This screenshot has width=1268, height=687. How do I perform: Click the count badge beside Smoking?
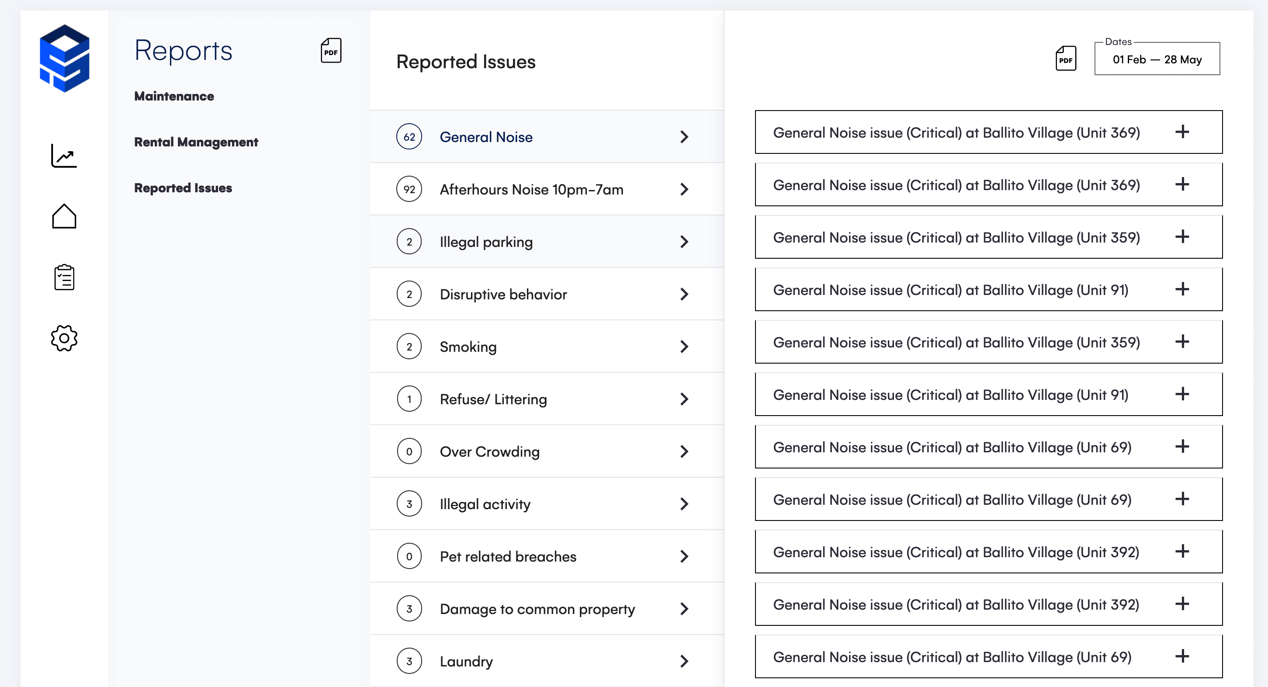tap(409, 346)
